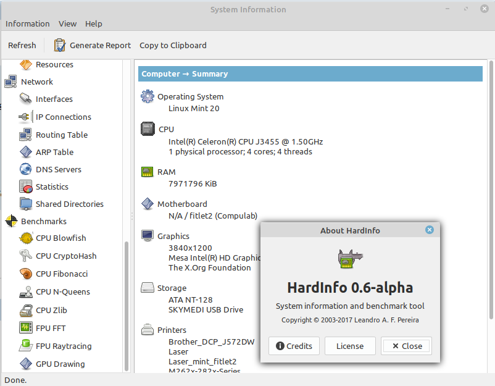Click the Statistics chart icon
The image size is (495, 386).
[25, 187]
